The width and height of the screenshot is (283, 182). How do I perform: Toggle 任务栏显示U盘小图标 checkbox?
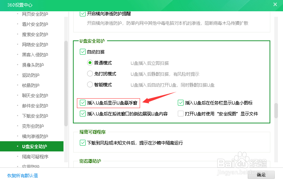click(x=181, y=103)
